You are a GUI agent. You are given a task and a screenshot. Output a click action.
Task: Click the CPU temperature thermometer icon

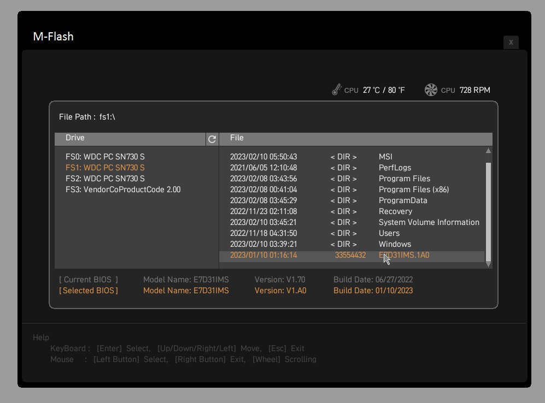tap(337, 90)
